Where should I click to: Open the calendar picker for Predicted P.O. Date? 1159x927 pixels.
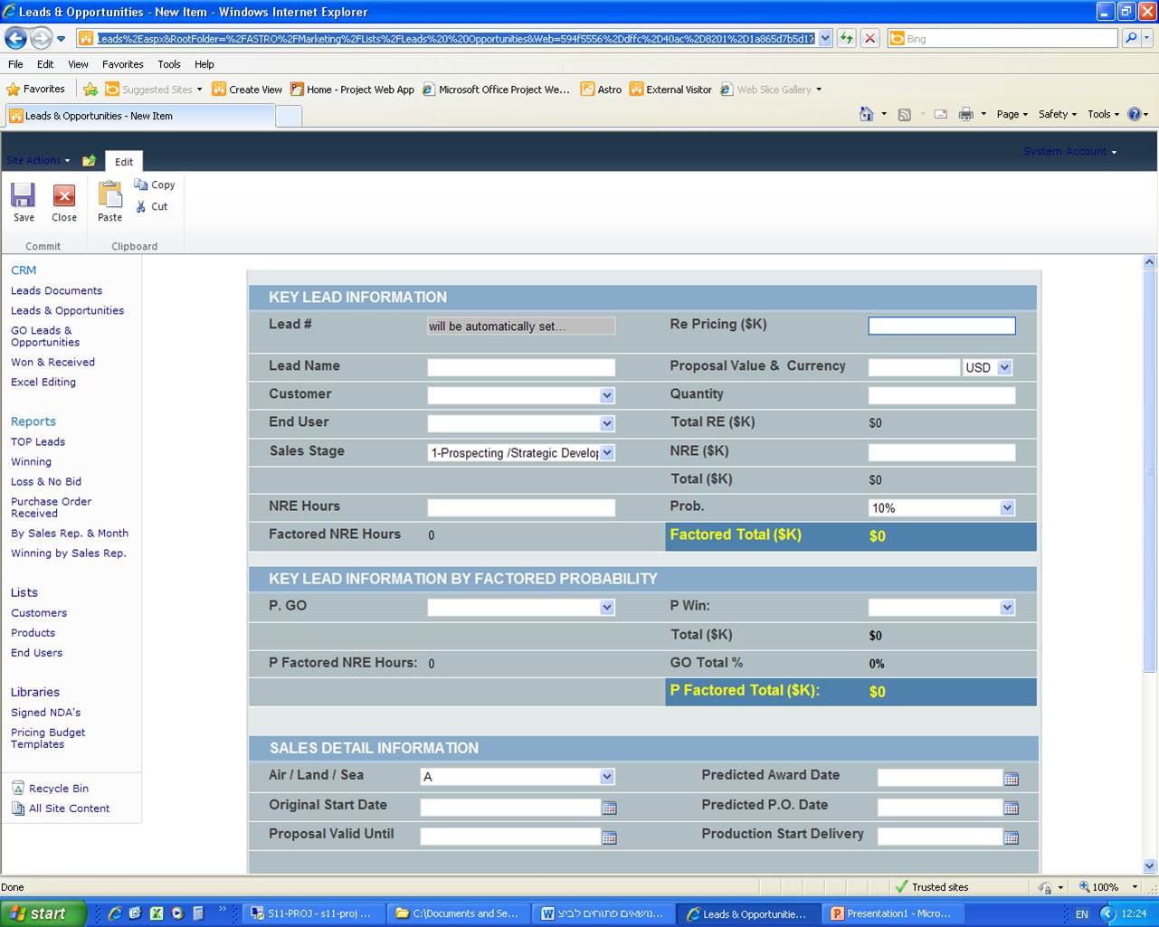coord(1012,808)
